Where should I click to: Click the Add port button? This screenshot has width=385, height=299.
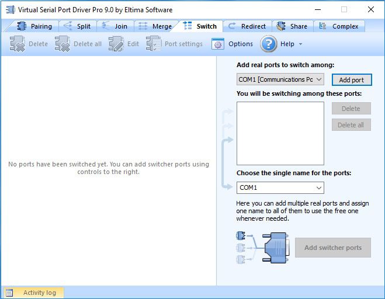(x=352, y=80)
